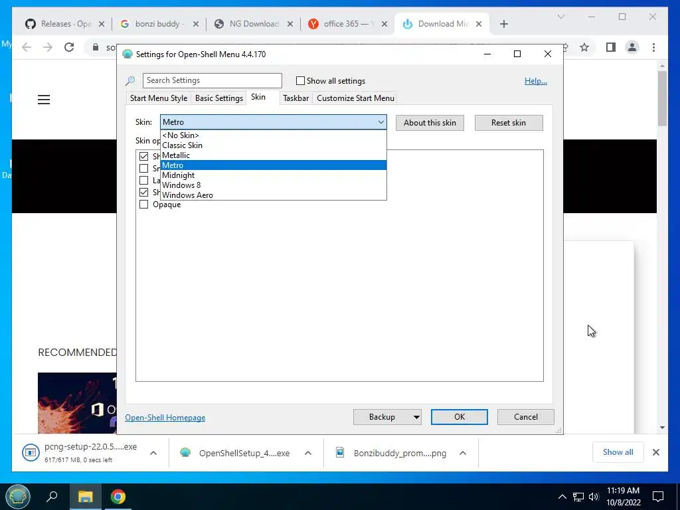Open the notification center icon
The height and width of the screenshot is (510, 680).
[658, 497]
